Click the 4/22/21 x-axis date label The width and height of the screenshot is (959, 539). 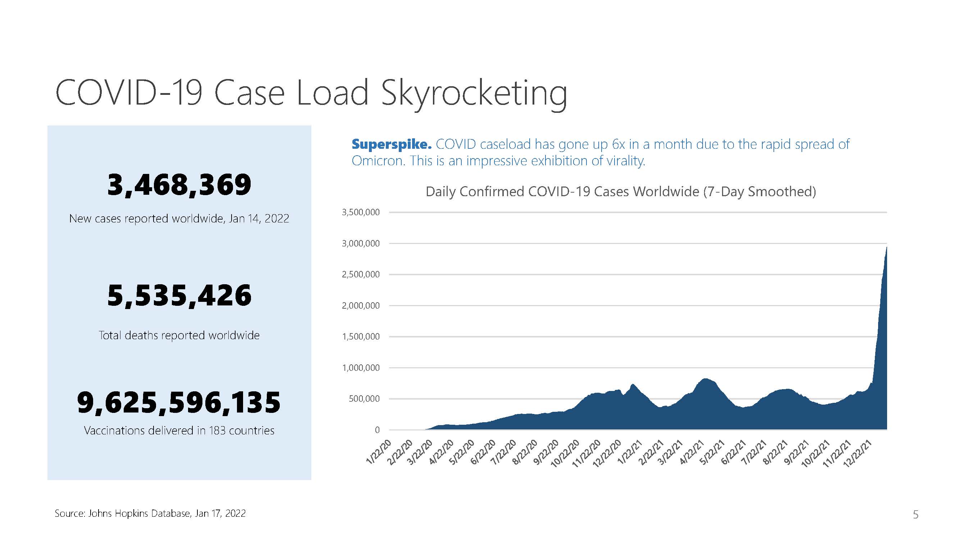tap(692, 452)
